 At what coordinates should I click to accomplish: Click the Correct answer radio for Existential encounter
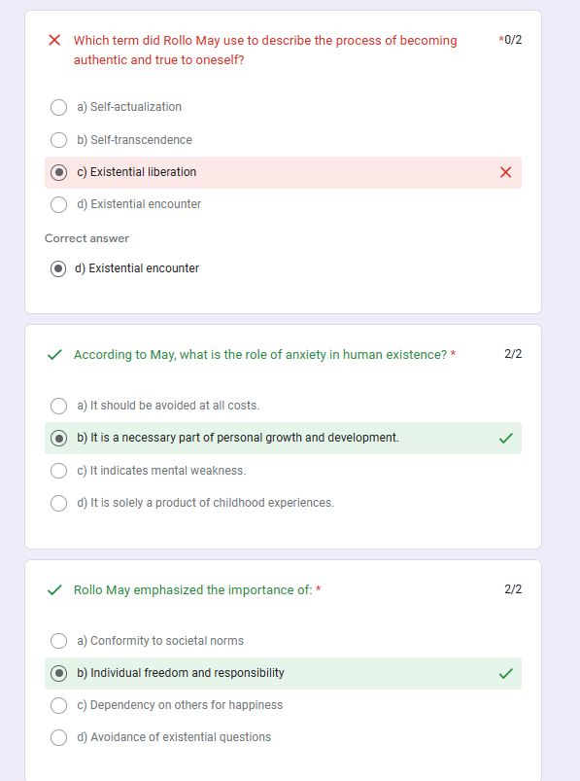pyautogui.click(x=58, y=268)
